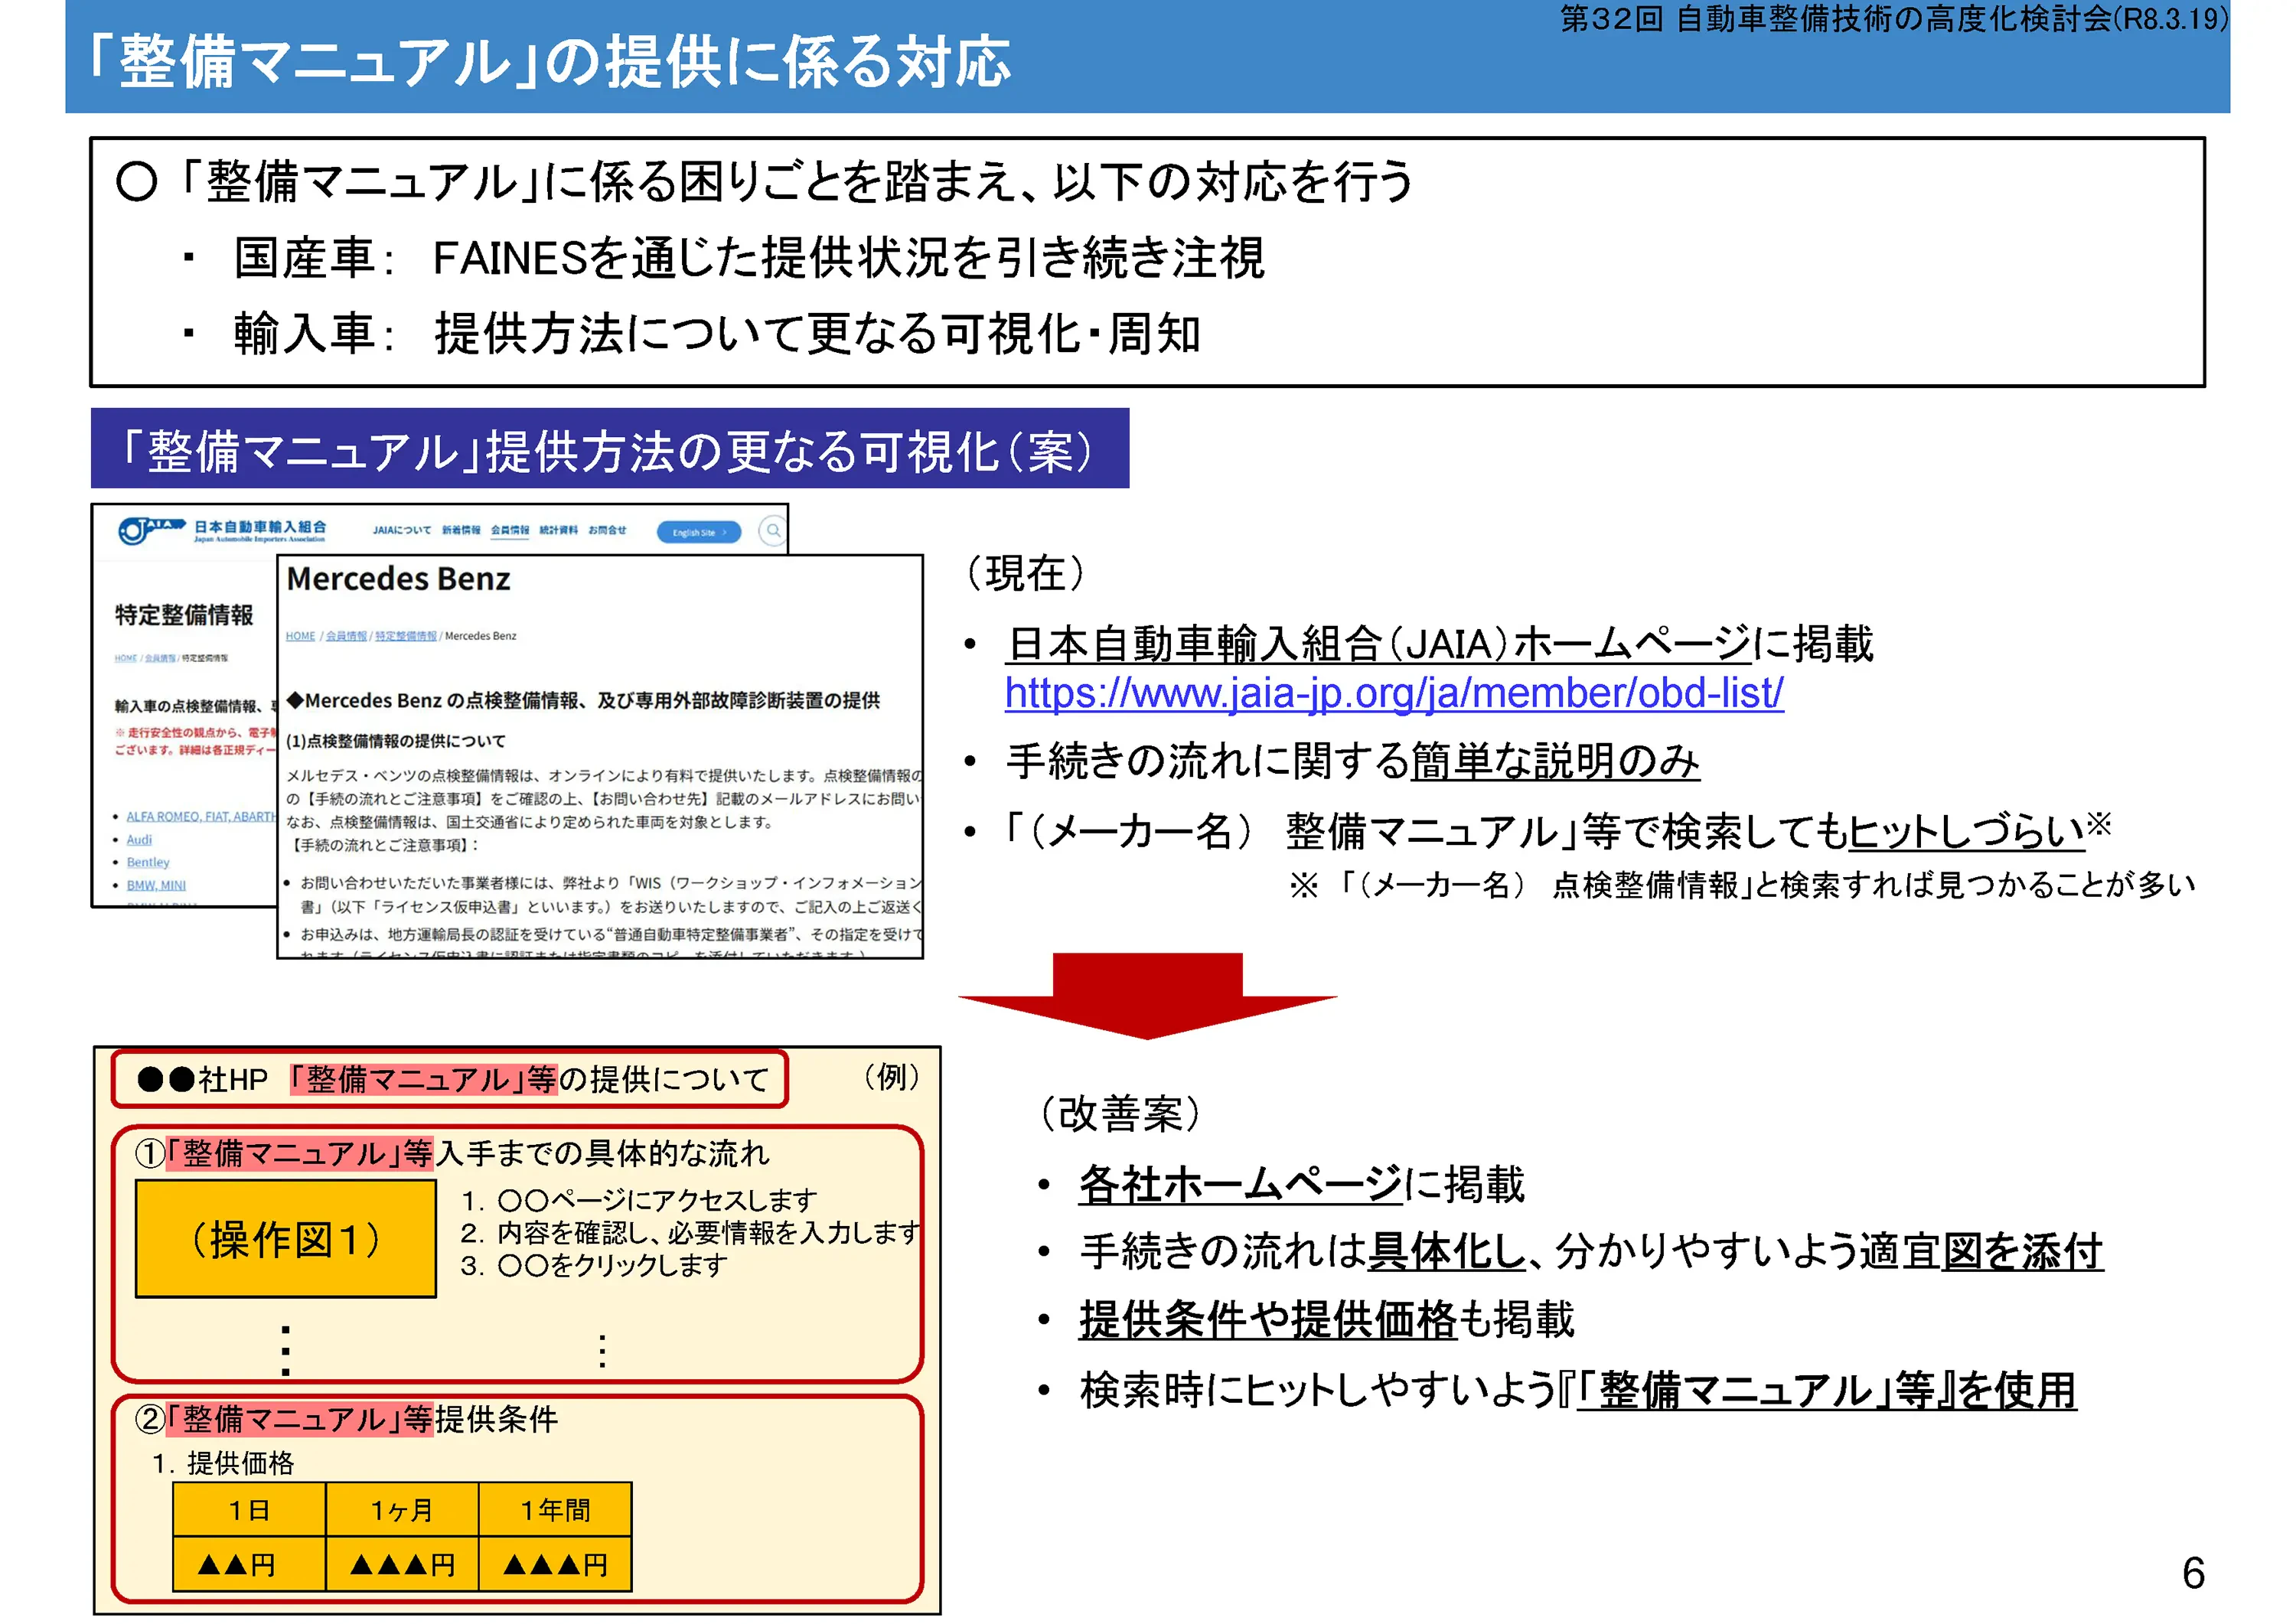Click the English Site button
Viewport: 2296px width, 1624px height.
tap(698, 532)
